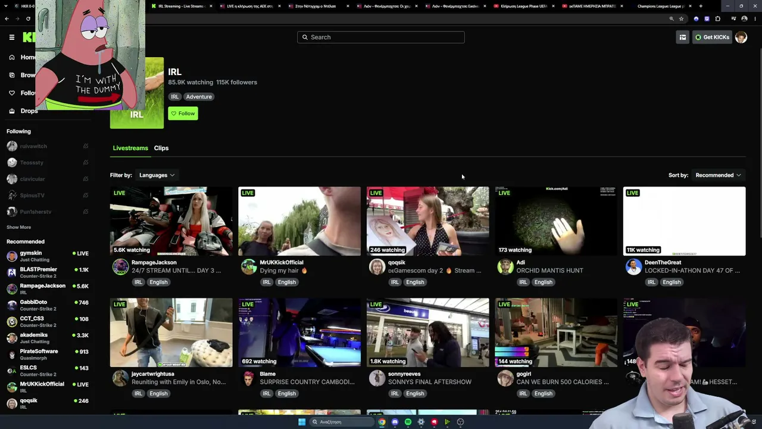Open Blame's Surprise Country stream thumbnail
Viewport: 762px width, 429px height.
pyautogui.click(x=299, y=332)
